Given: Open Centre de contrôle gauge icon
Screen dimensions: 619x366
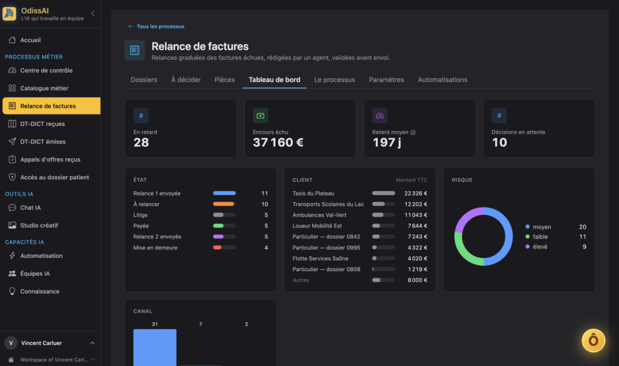Looking at the screenshot, I should (12, 70).
